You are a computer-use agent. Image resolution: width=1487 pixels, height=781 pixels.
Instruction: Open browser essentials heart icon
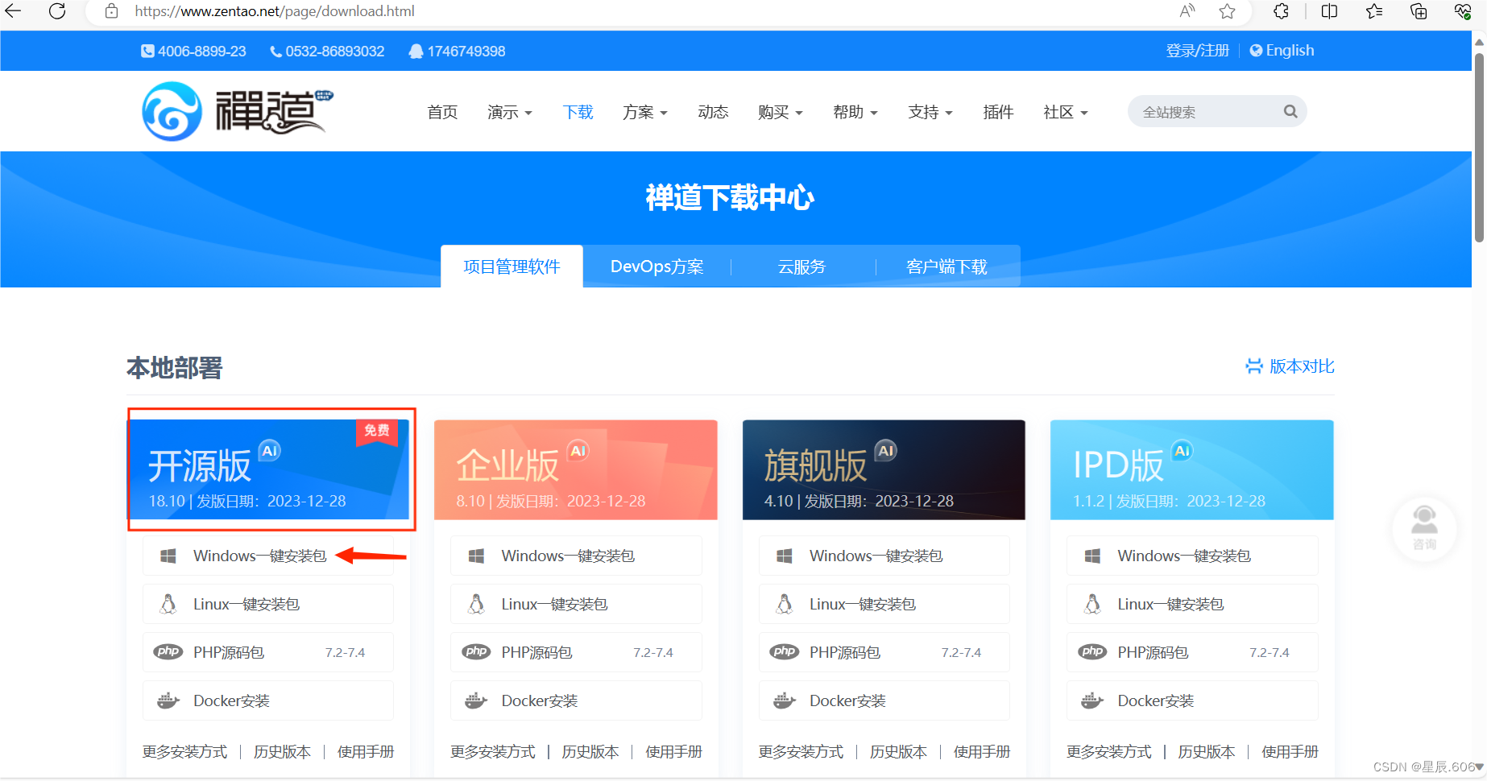tap(1463, 11)
